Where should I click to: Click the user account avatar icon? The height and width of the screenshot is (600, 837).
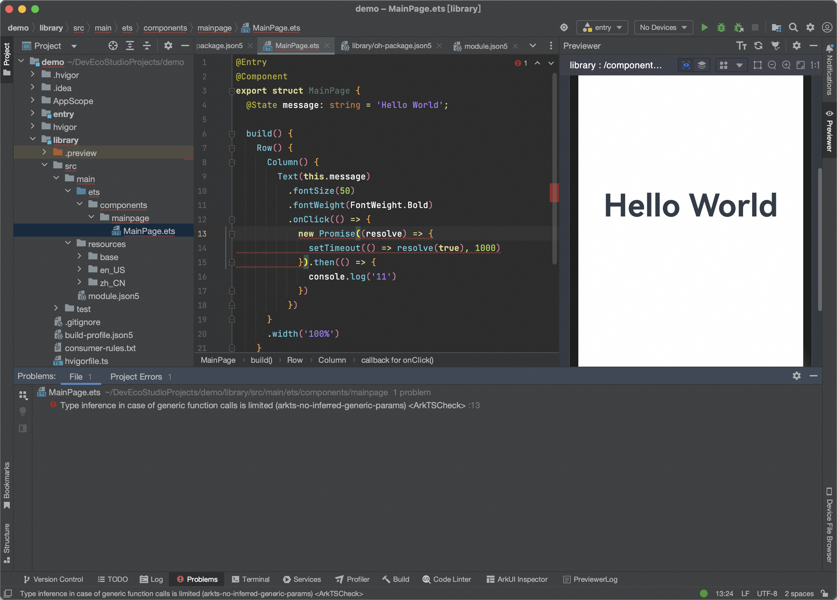(x=827, y=27)
